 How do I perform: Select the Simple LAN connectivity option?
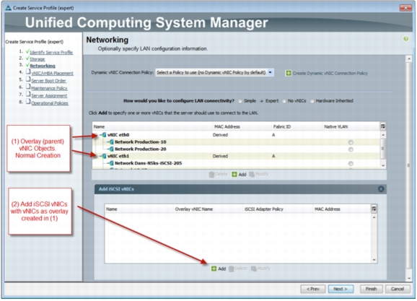pos(240,101)
